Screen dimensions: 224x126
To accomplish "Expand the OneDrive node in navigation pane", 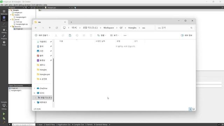I will (x=34, y=89).
